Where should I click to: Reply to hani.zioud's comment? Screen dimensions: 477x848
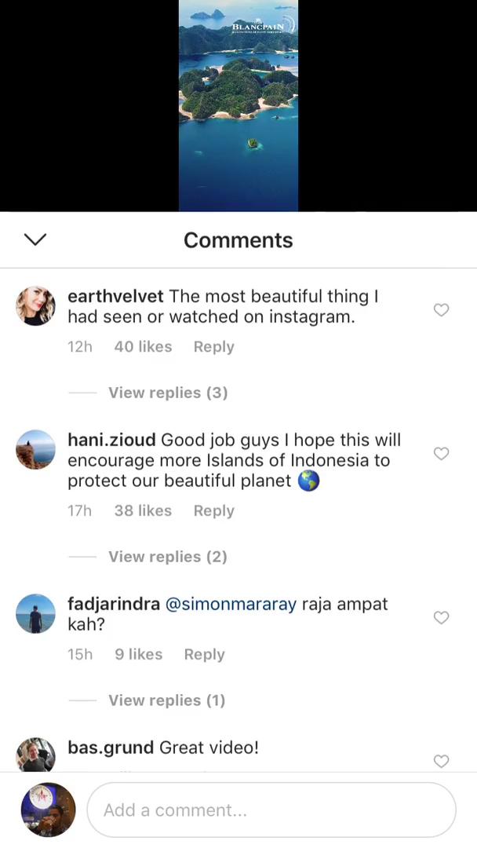(213, 510)
